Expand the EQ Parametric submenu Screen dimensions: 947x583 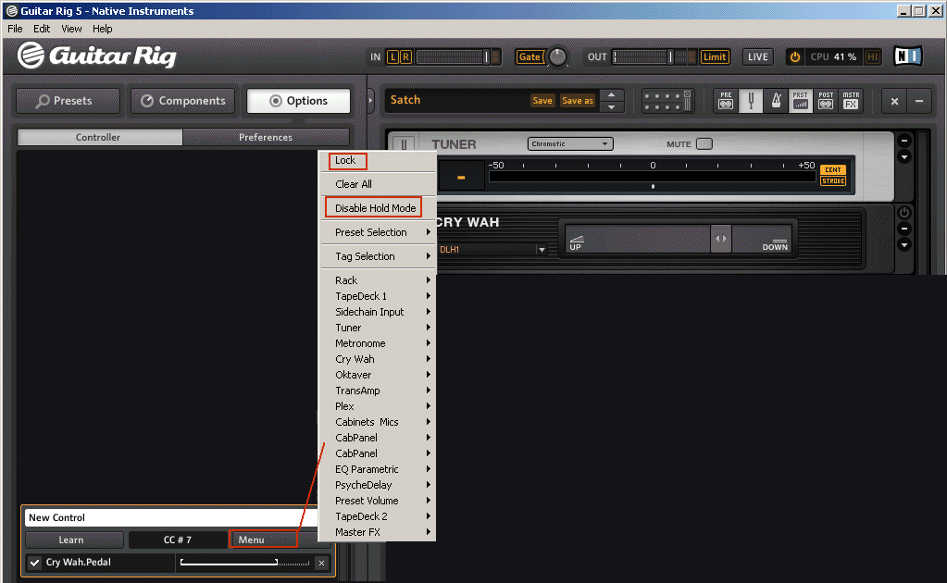(378, 469)
